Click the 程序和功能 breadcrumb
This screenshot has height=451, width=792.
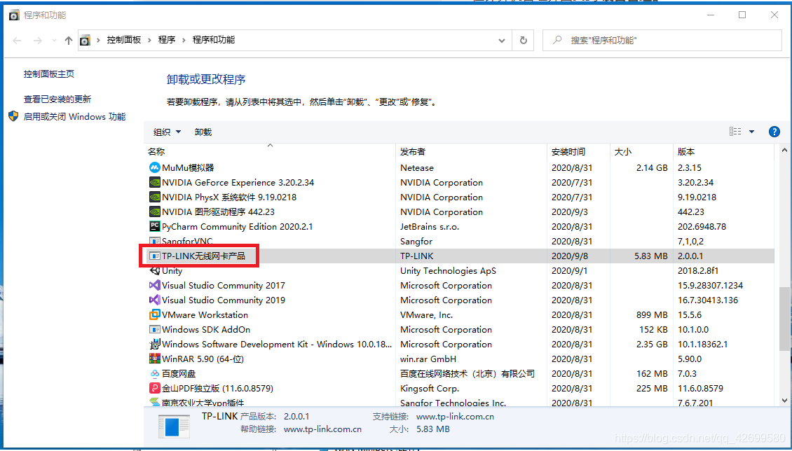[214, 40]
